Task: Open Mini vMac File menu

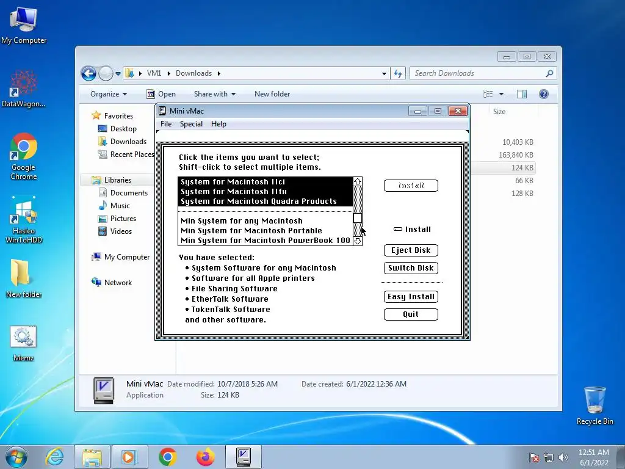Action: pos(166,124)
